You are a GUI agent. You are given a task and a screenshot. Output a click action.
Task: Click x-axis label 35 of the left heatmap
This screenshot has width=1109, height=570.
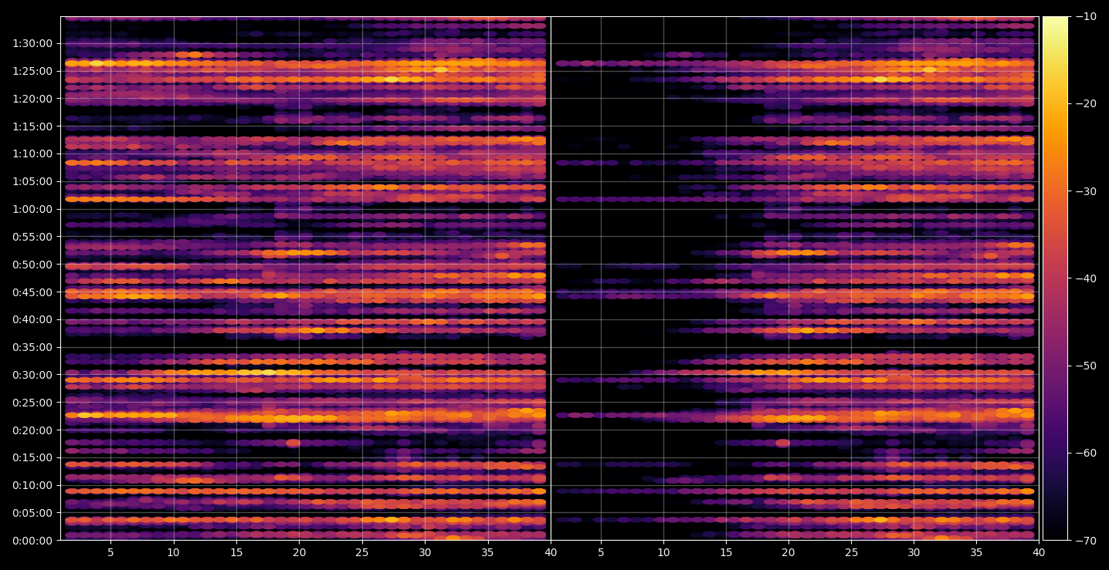[488, 553]
